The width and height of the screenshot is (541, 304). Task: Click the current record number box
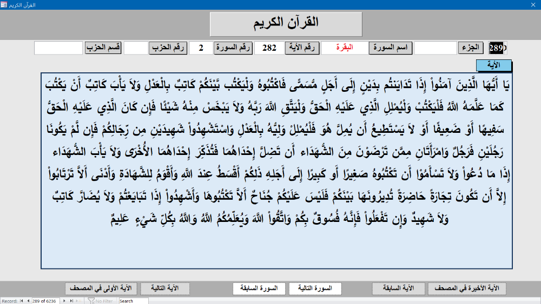point(45,301)
